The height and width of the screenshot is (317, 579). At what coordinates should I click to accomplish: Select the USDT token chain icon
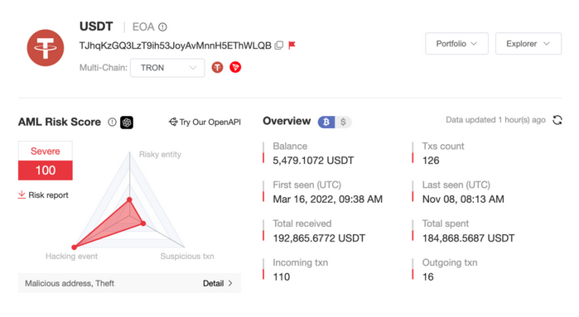tap(217, 67)
